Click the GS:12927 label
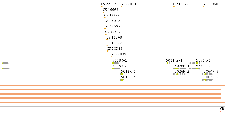Viewport: 225px width, 113px height. [x=114, y=43]
